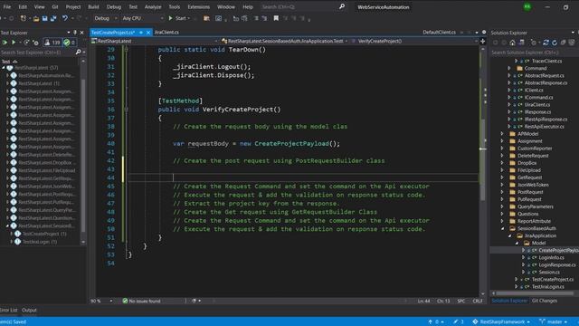
Task: Click the gear icon beside document tabs
Action: (484, 33)
